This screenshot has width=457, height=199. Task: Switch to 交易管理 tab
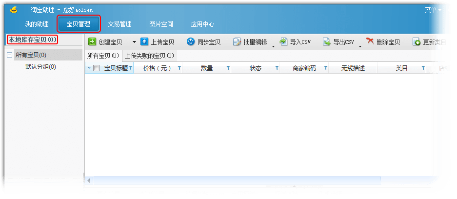coord(120,24)
